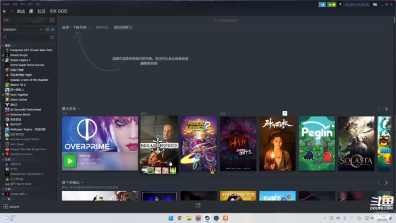396x223 pixels.
Task: Open 选择一个陈列架 shelf dropdown
Action: [x=77, y=27]
